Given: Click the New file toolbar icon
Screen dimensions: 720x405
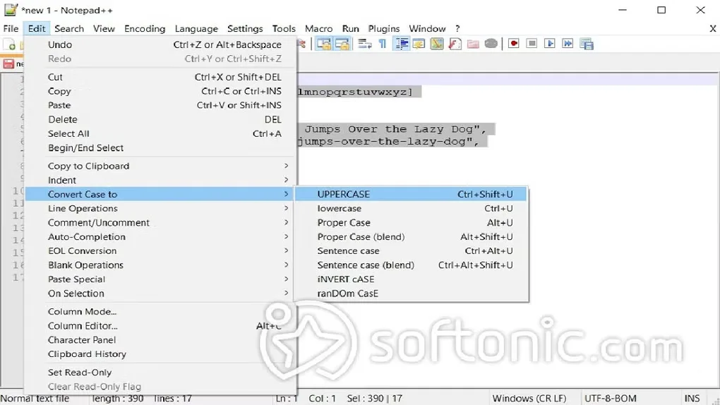Looking at the screenshot, I should pos(9,44).
